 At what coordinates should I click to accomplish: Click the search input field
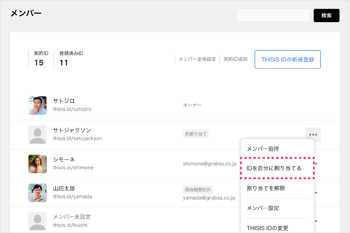273,15
